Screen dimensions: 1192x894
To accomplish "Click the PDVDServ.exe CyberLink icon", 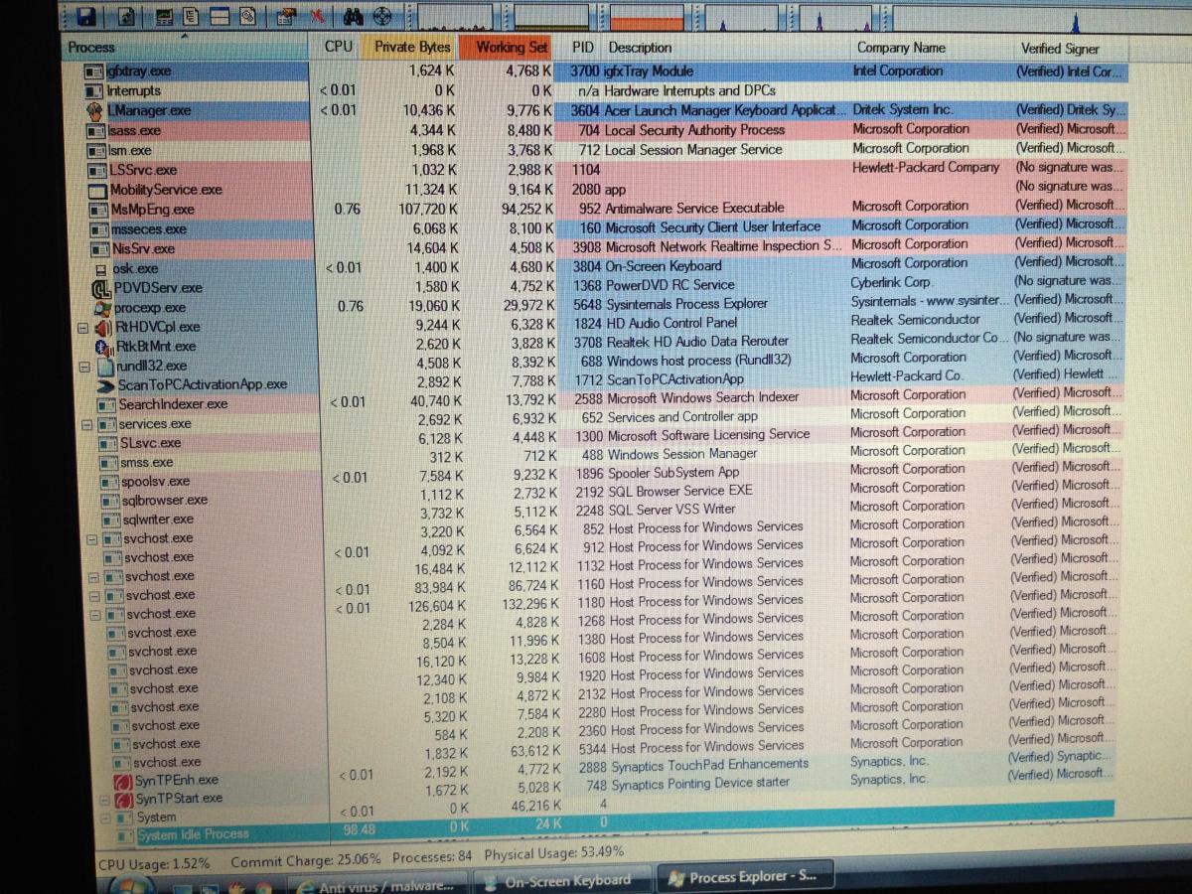I will point(100,288).
